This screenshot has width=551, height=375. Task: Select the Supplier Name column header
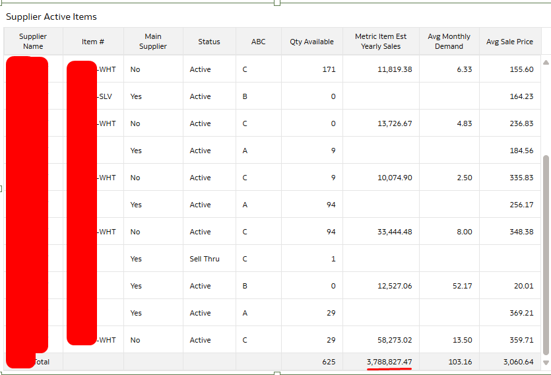point(33,42)
